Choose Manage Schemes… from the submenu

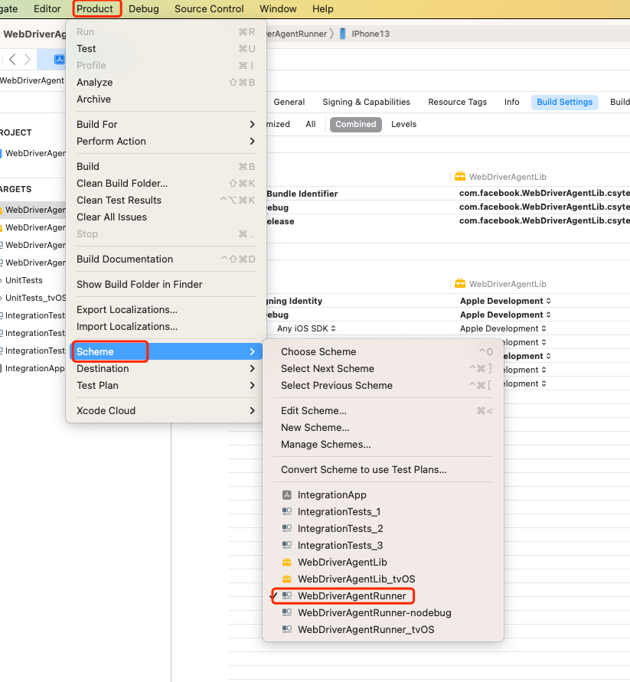[325, 445]
